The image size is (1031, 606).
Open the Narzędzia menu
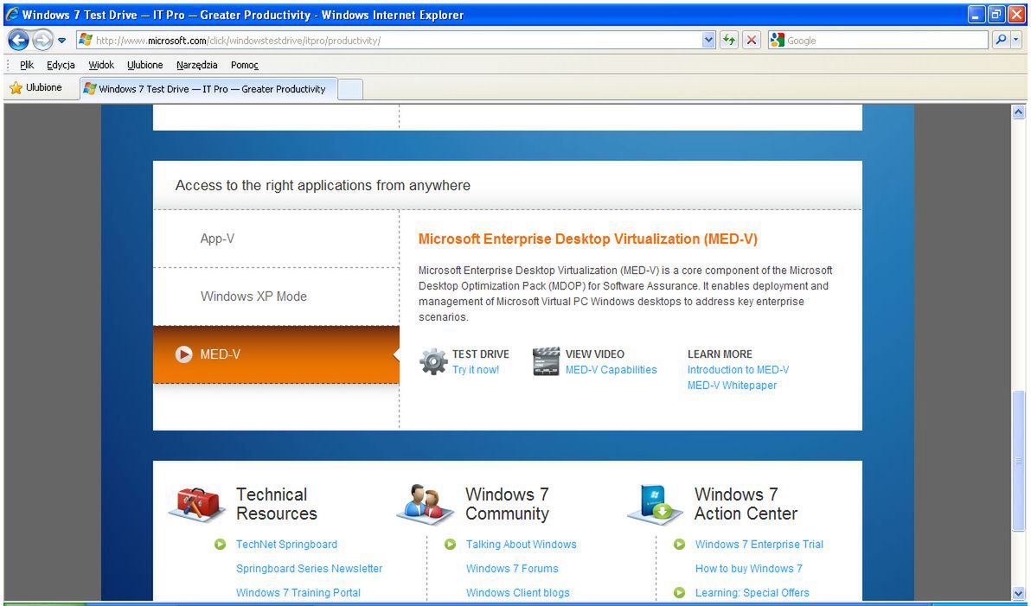[196, 65]
